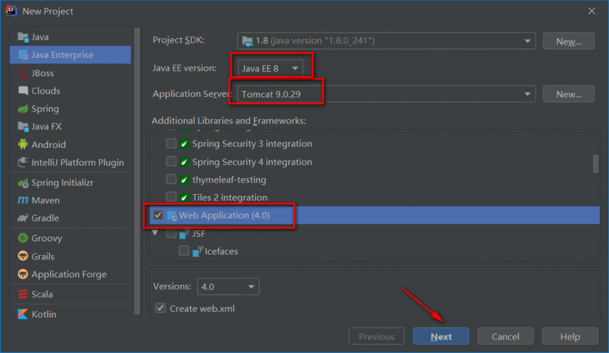Screen dimensions: 609x353
Task: Select the IntelliJ Platform Plugin icon
Action: (x=22, y=163)
